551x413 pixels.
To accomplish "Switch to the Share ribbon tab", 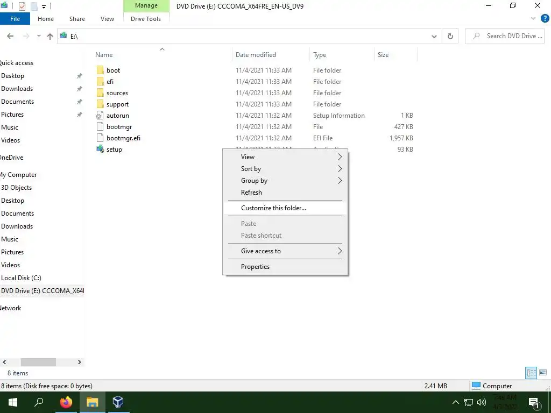I will tap(77, 19).
